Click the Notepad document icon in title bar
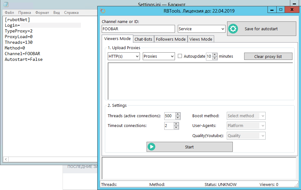This screenshot has height=190, width=301. [x=6, y=4]
